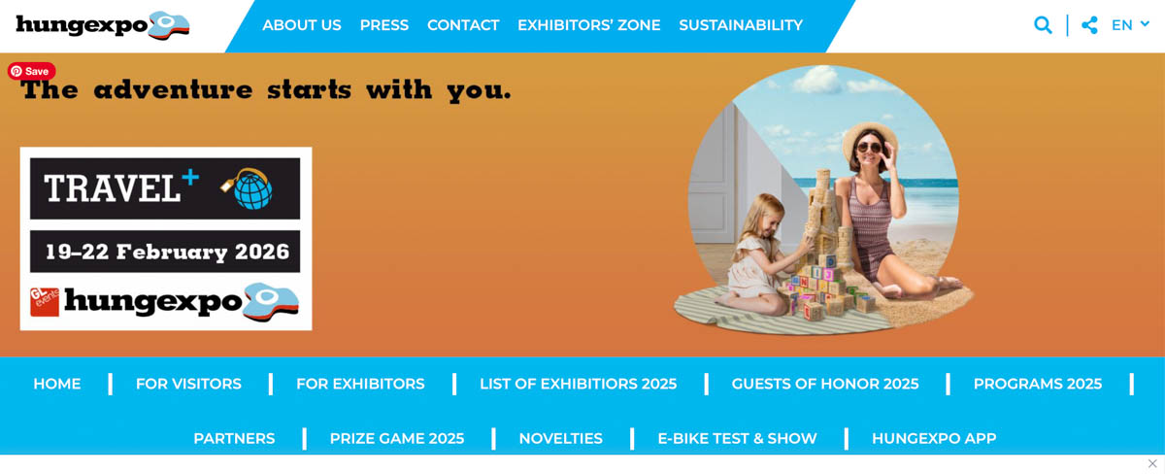This screenshot has height=474, width=1165.
Task: Open Exhibitors' Zone in top menu
Action: point(589,25)
